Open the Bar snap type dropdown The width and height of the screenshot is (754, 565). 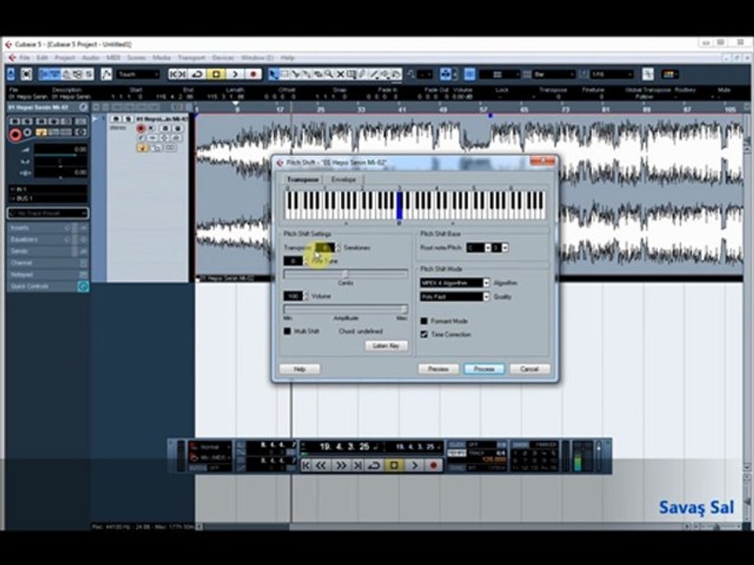pos(554,74)
